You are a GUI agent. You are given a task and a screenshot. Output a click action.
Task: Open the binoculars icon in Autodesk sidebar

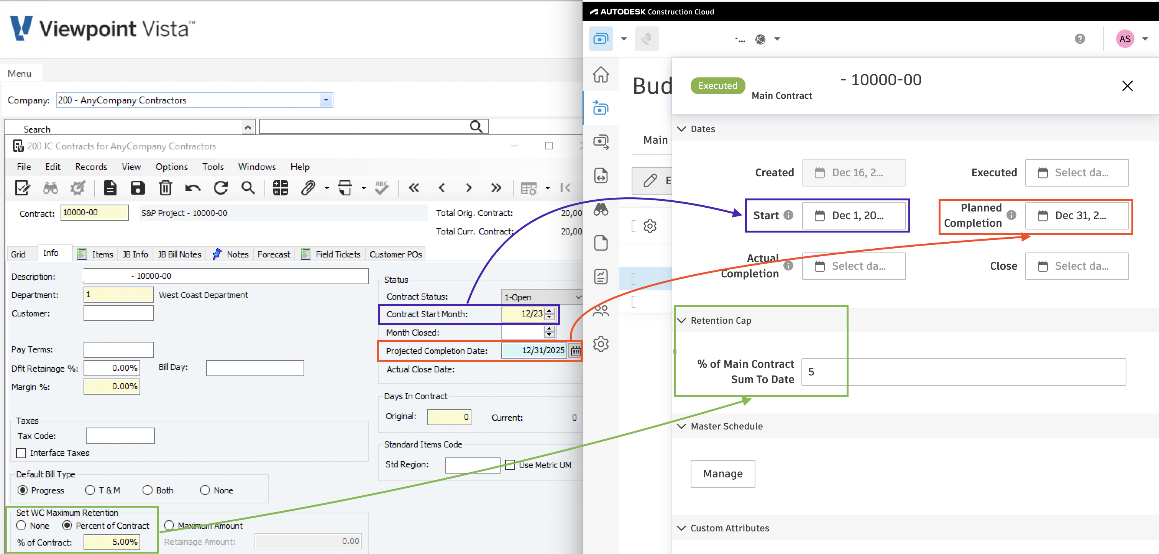[601, 209]
